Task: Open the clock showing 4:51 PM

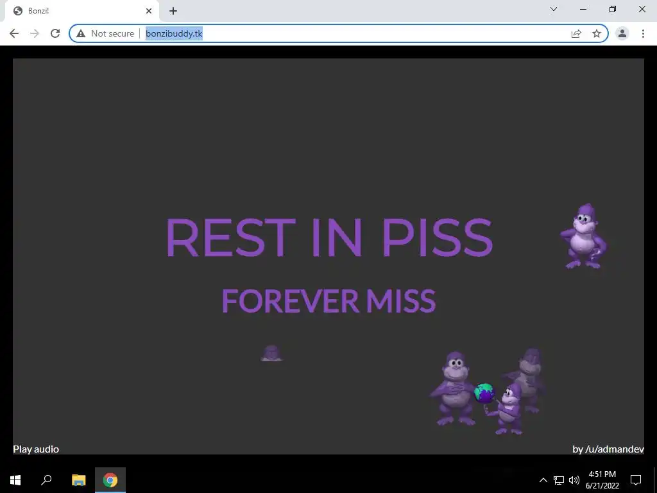Action: pos(602,480)
